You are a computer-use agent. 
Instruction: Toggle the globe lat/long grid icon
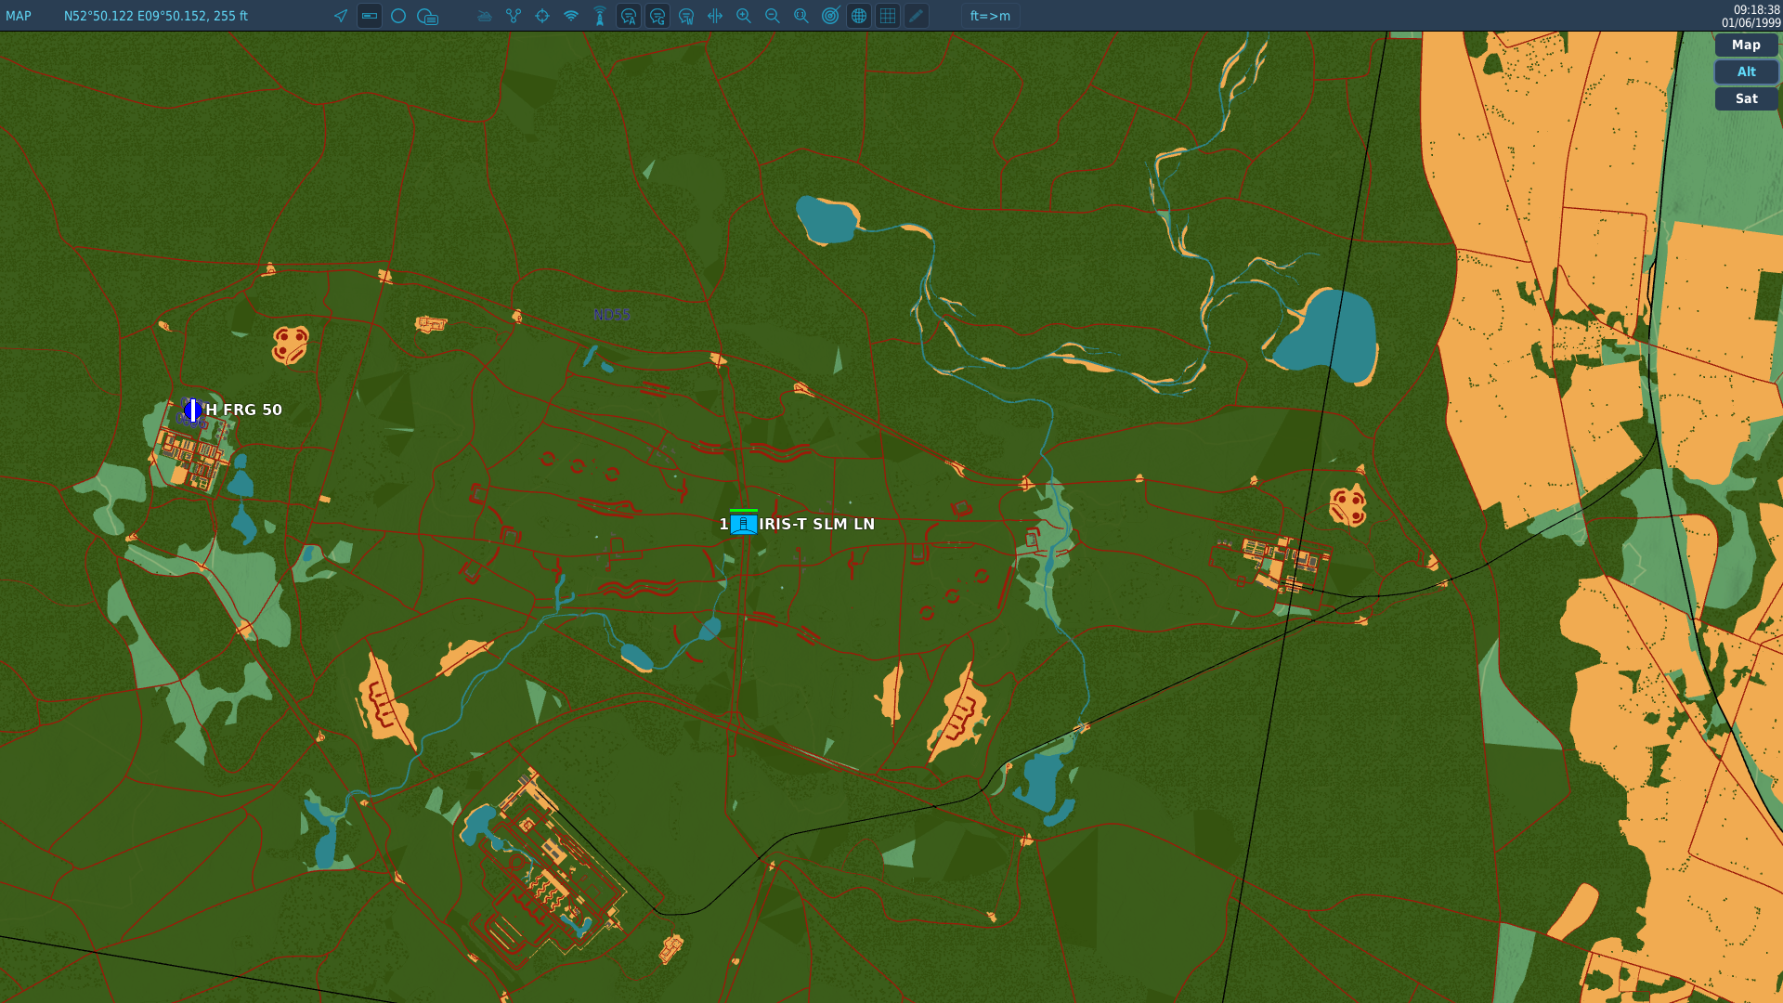point(859,16)
